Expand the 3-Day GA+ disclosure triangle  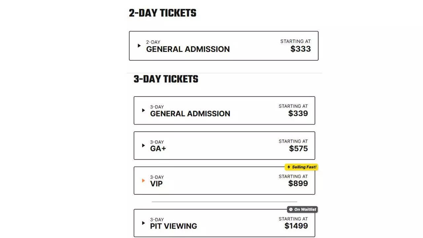point(143,145)
